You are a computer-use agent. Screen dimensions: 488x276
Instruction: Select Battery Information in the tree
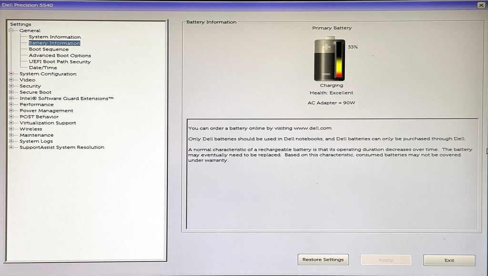tap(54, 43)
